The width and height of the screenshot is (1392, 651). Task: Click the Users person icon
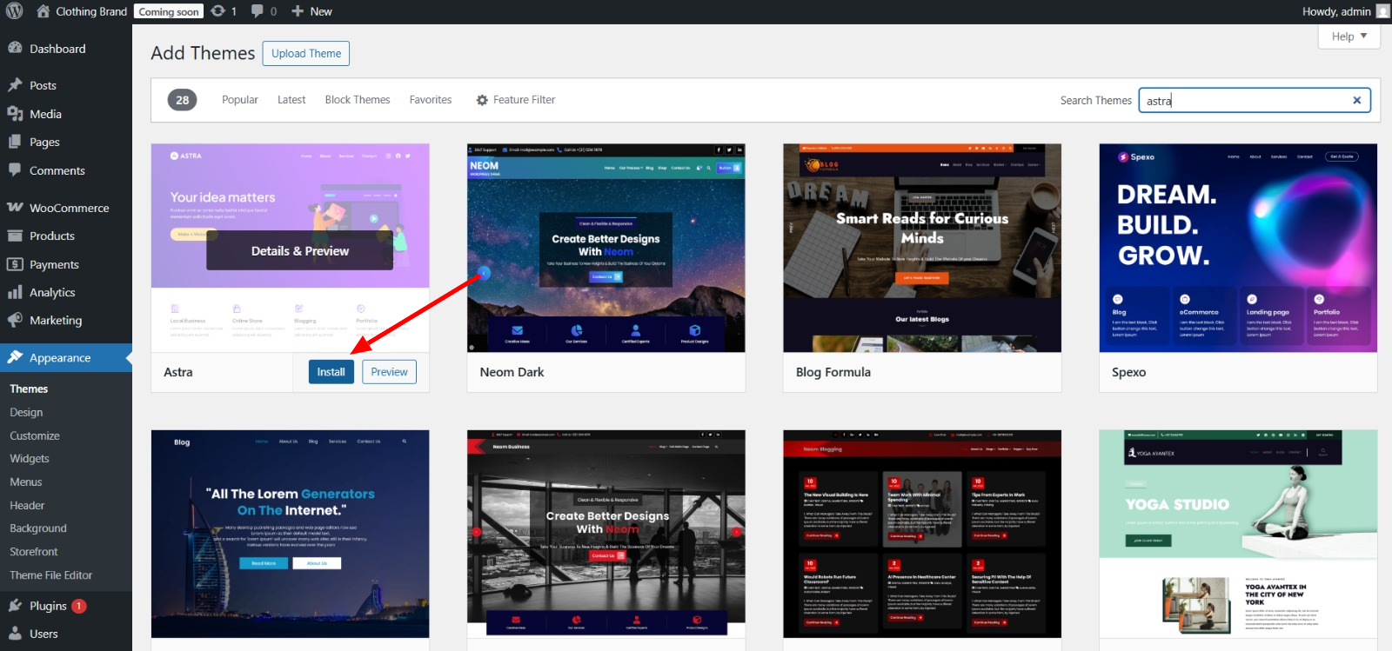15,634
